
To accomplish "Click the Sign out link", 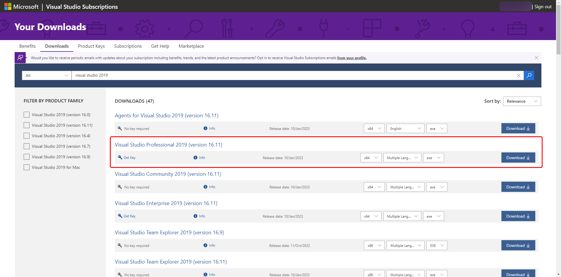I will coord(543,7).
